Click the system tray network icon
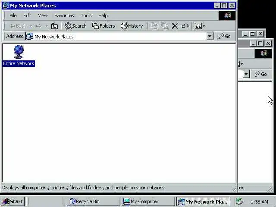Image resolution: width=276 pixels, height=207 pixels. click(240, 201)
